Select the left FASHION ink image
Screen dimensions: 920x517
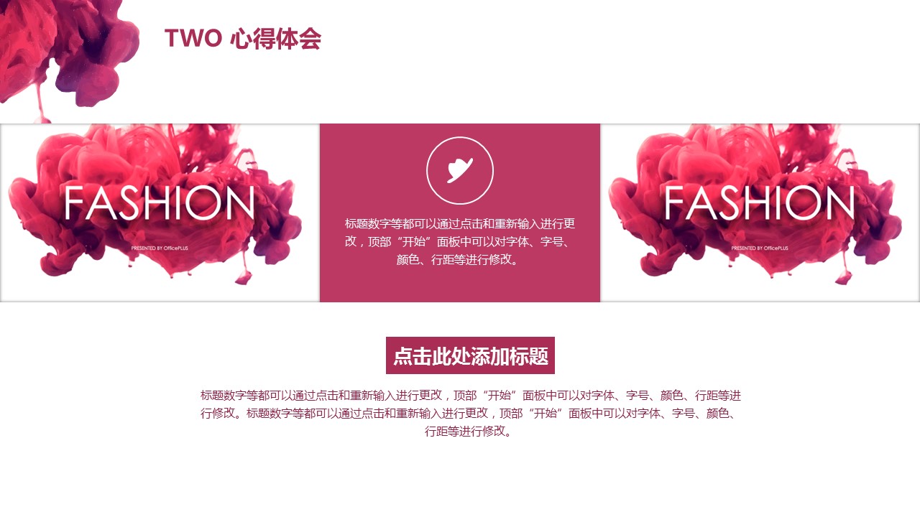pyautogui.click(x=159, y=213)
